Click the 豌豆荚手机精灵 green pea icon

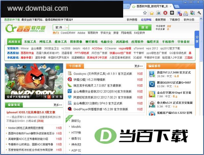coord(70,85)
